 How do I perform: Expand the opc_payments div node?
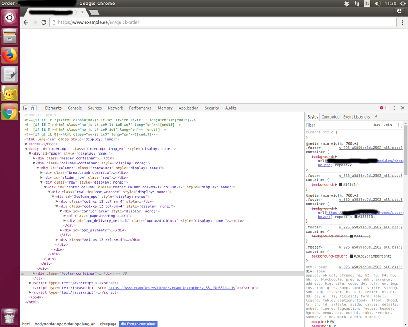(x=61, y=230)
